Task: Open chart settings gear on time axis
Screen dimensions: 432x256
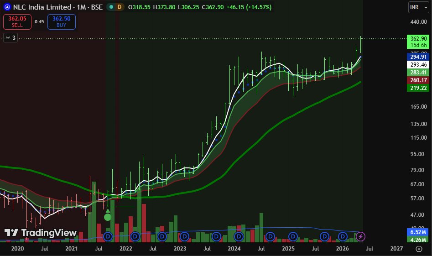Action: click(x=419, y=249)
